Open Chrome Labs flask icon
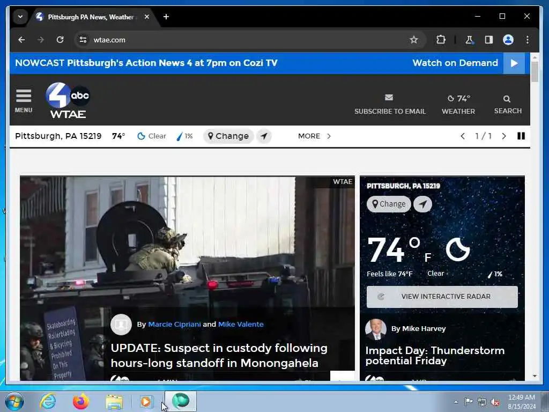 (x=469, y=40)
